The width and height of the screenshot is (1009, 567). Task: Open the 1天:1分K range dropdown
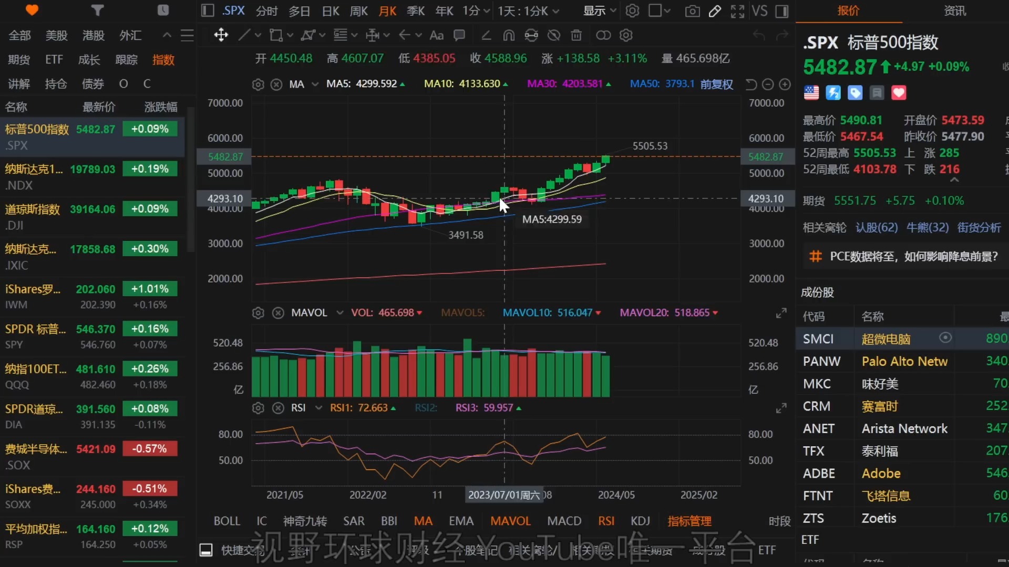(x=528, y=10)
